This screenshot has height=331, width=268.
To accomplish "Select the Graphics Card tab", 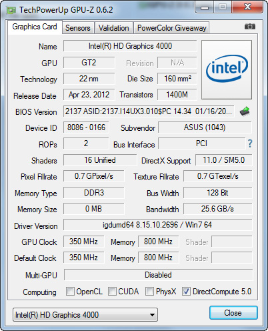I will click(x=35, y=27).
